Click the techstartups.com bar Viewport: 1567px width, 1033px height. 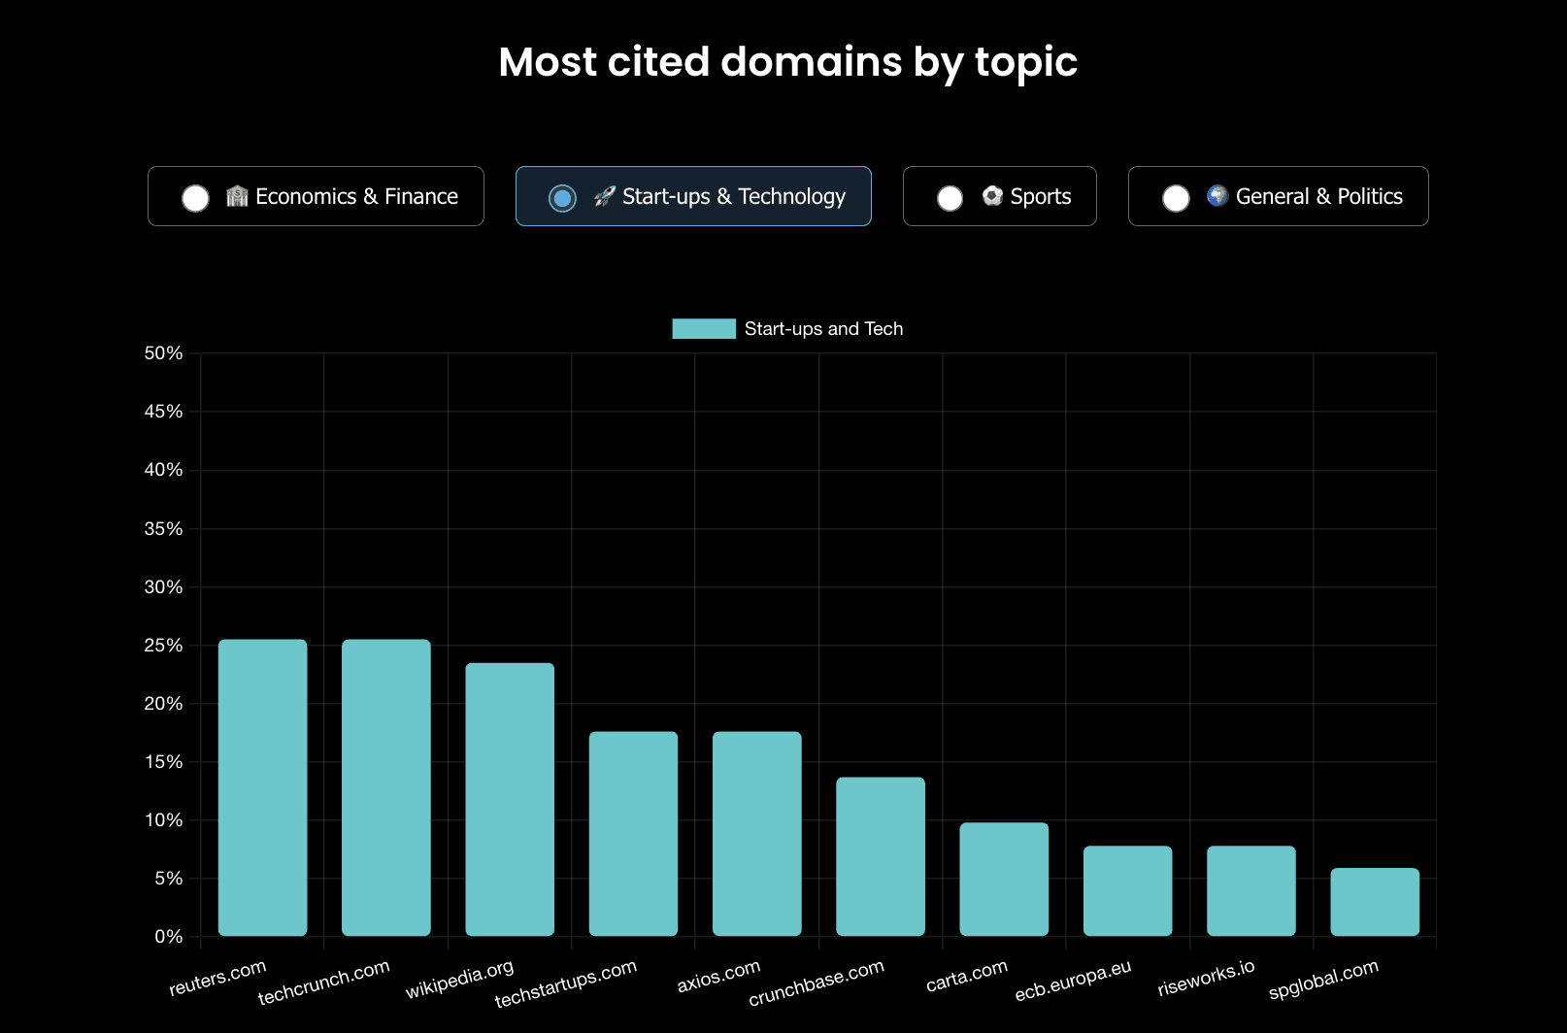tap(633, 834)
